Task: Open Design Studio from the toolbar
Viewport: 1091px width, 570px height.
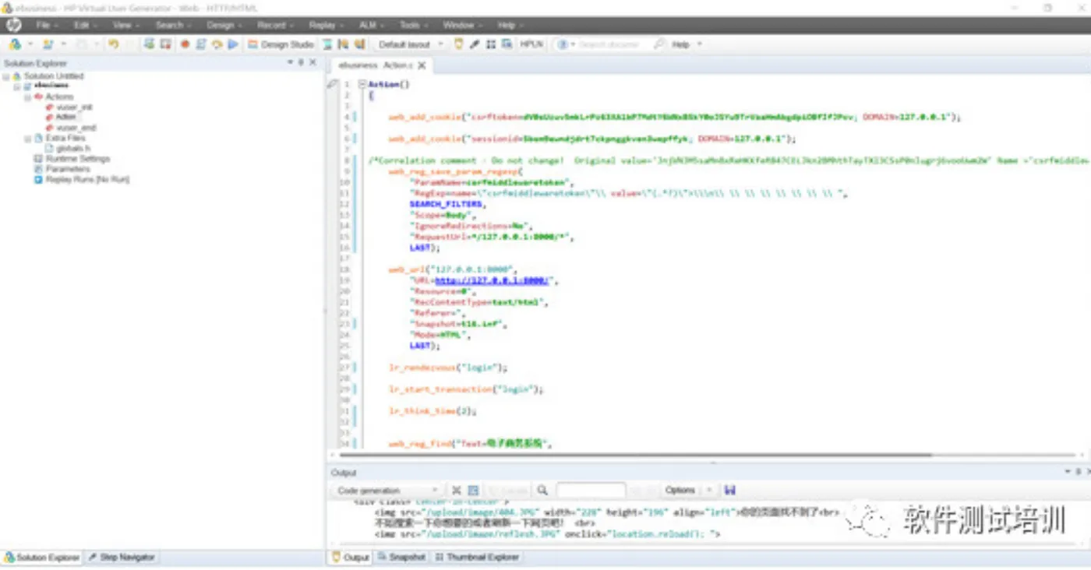Action: 281,44
